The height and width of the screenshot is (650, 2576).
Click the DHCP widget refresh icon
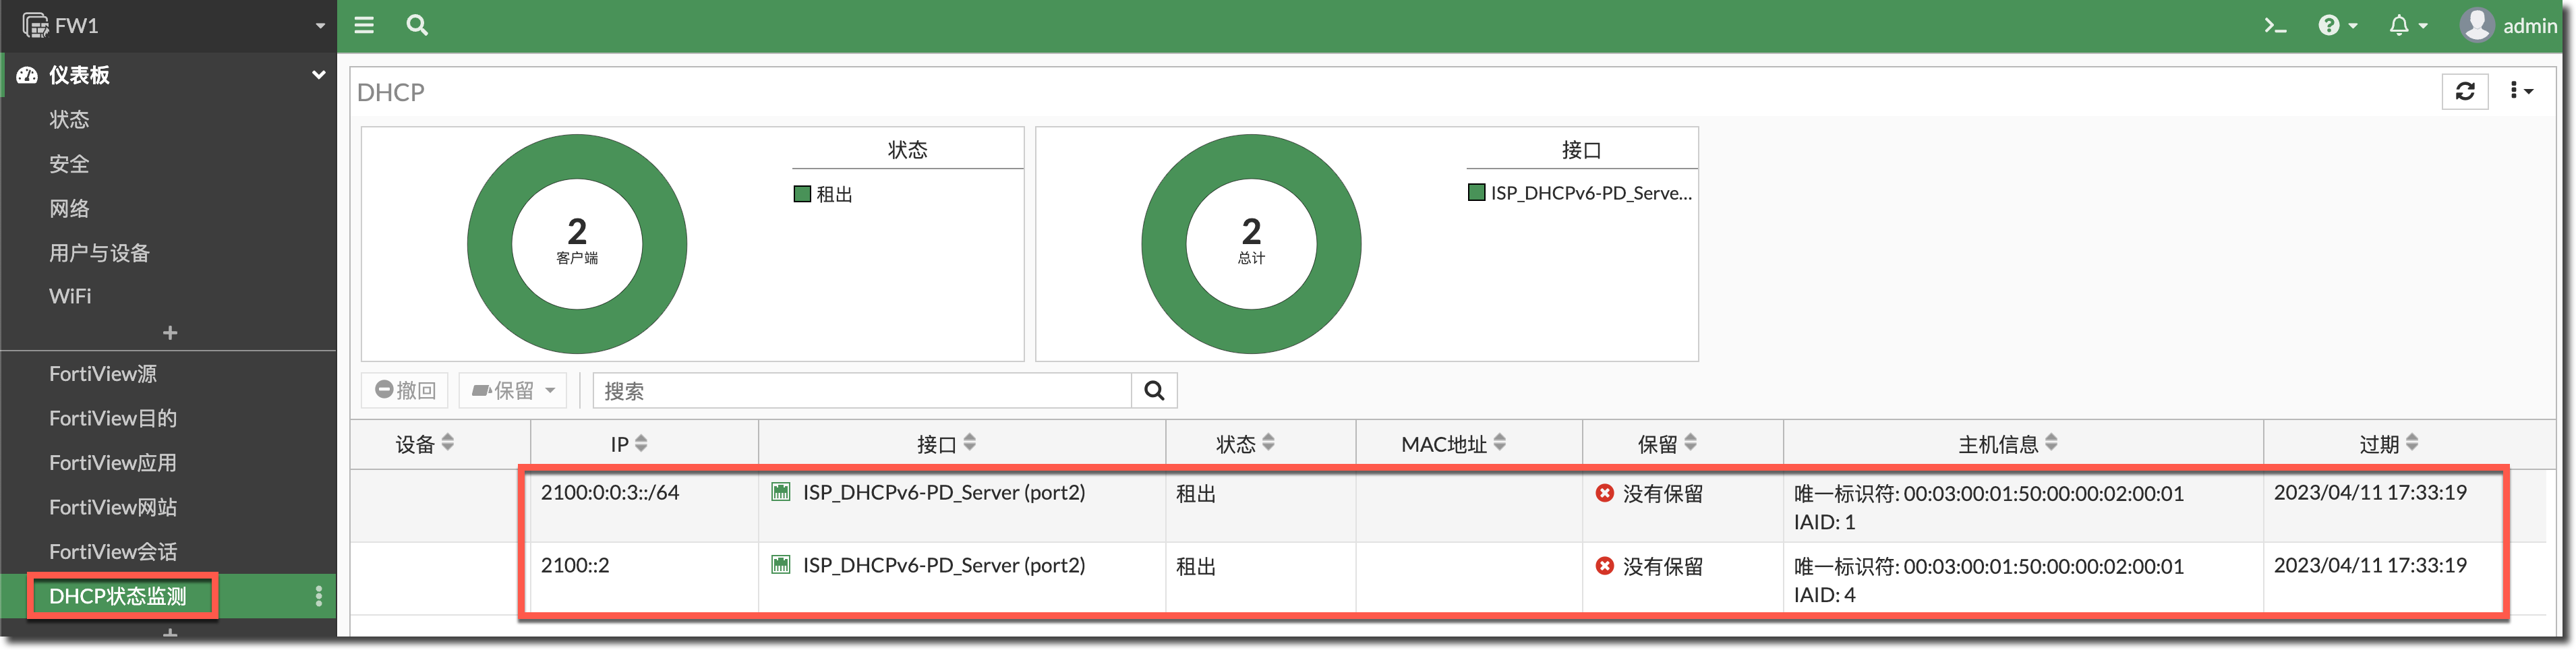[x=2465, y=92]
